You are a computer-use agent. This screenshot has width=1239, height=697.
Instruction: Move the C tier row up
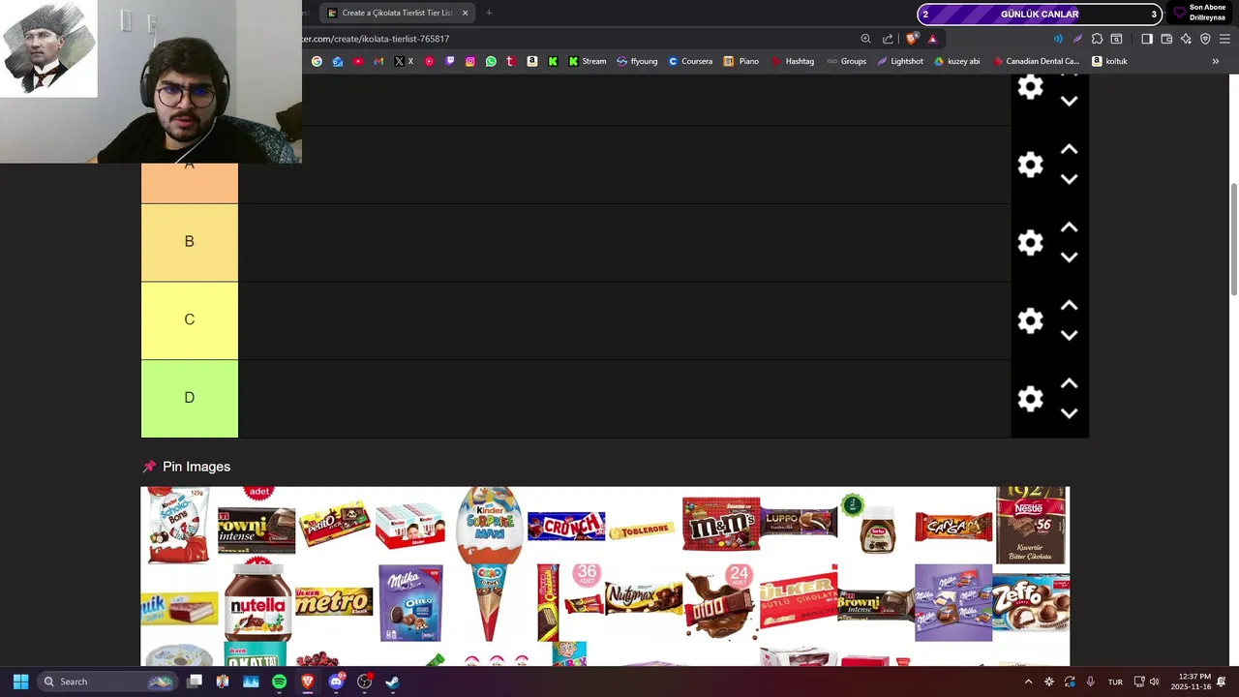click(x=1069, y=305)
